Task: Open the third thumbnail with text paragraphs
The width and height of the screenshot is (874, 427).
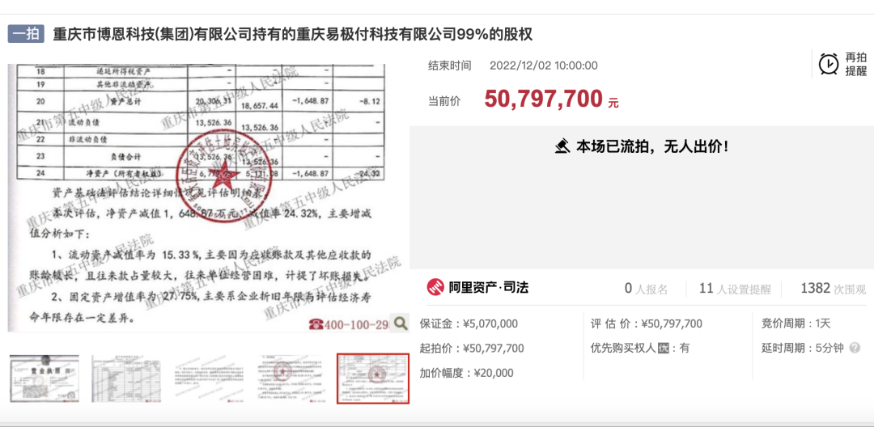Action: click(209, 378)
